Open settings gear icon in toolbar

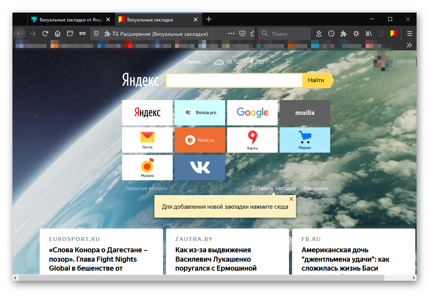pos(356,34)
